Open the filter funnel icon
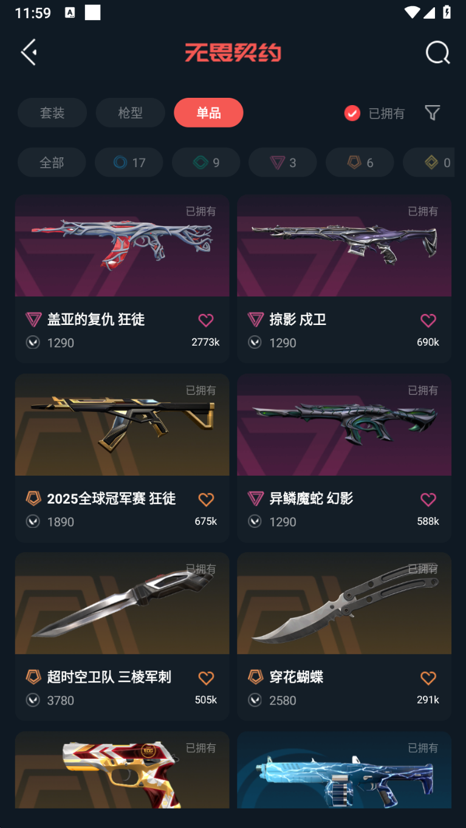This screenshot has width=466, height=828. click(x=432, y=113)
